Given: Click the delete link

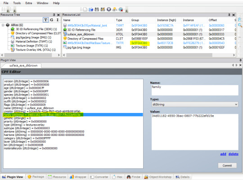Looking at the screenshot, I should pyautogui.click(x=234, y=154).
